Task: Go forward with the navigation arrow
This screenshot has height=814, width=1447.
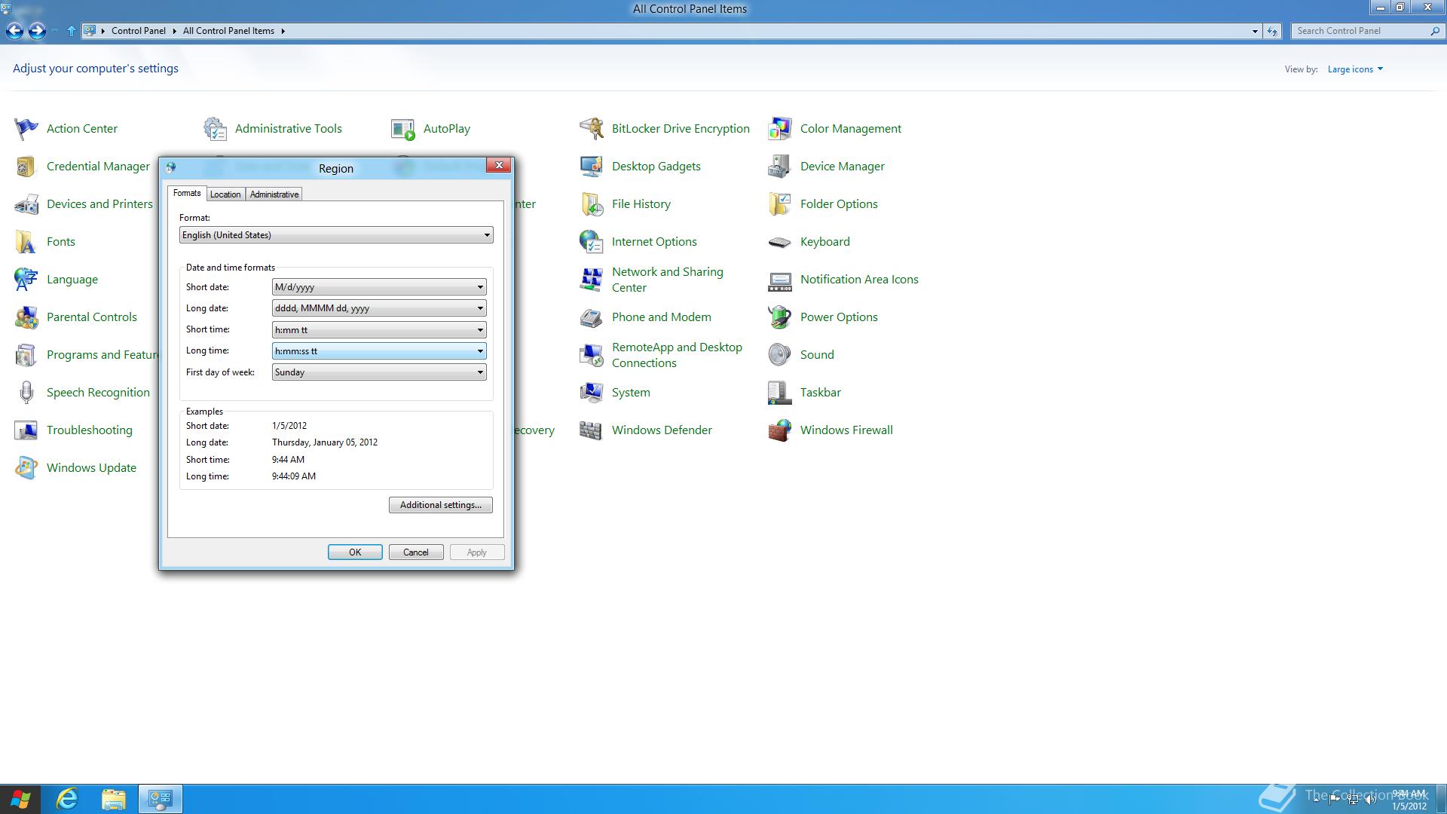Action: coord(37,31)
